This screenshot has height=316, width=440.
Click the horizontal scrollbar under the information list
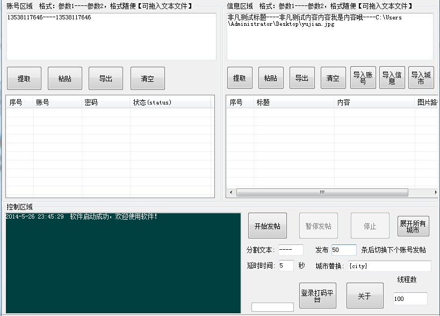coord(330,192)
